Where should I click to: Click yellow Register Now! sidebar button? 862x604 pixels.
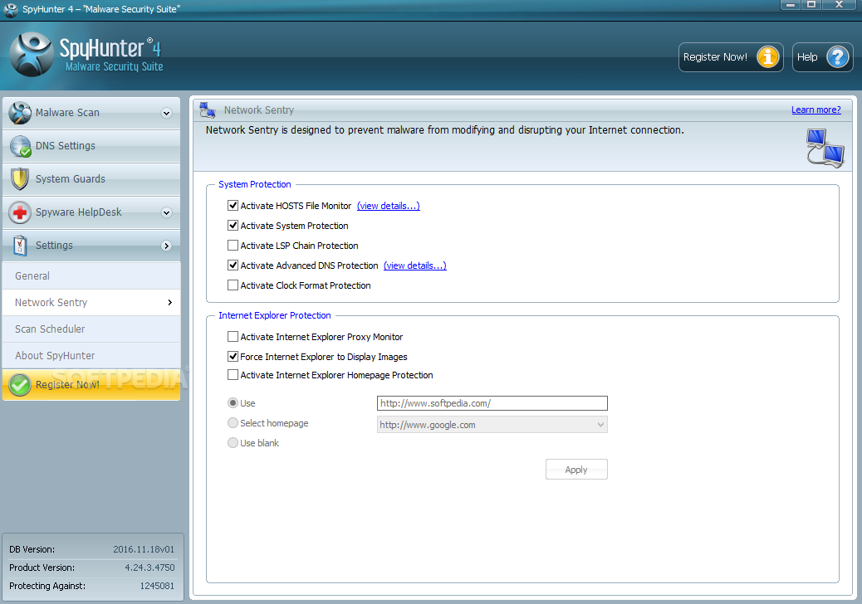pyautogui.click(x=91, y=385)
